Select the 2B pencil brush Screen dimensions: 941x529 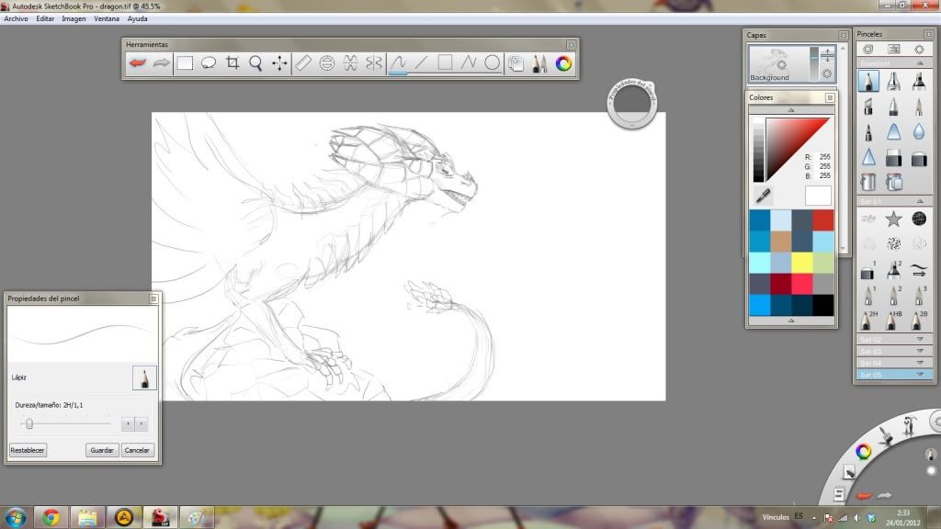click(x=919, y=321)
